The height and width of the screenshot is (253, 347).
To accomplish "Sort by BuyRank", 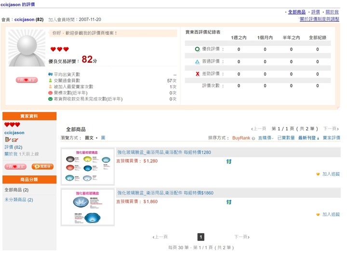I will tap(241, 138).
